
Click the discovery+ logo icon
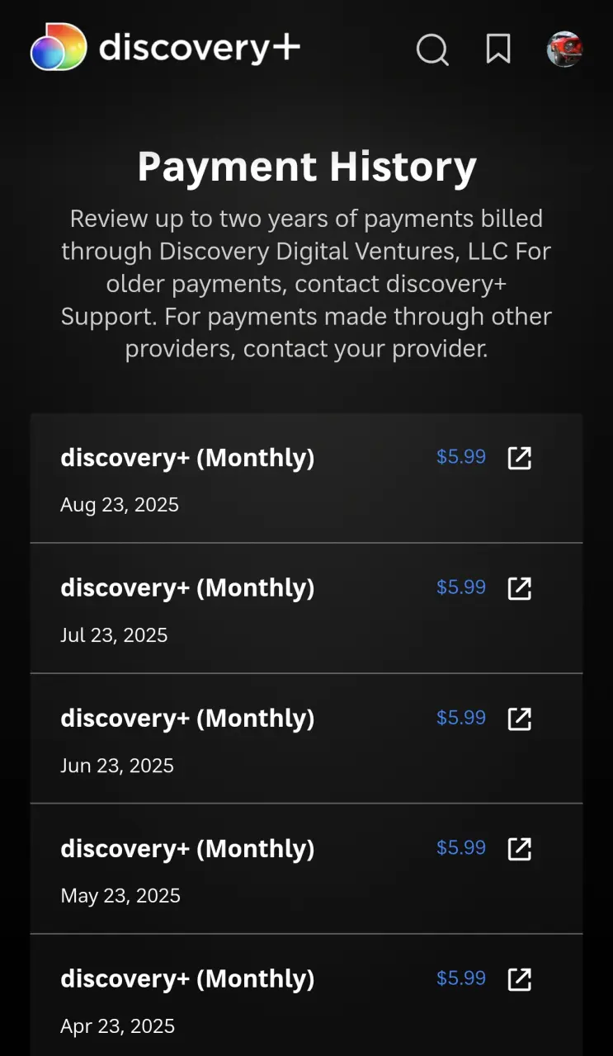pyautogui.click(x=59, y=47)
